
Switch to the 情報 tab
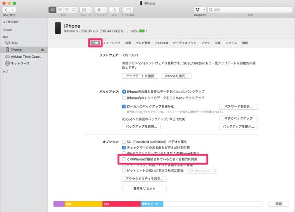tap(245, 43)
